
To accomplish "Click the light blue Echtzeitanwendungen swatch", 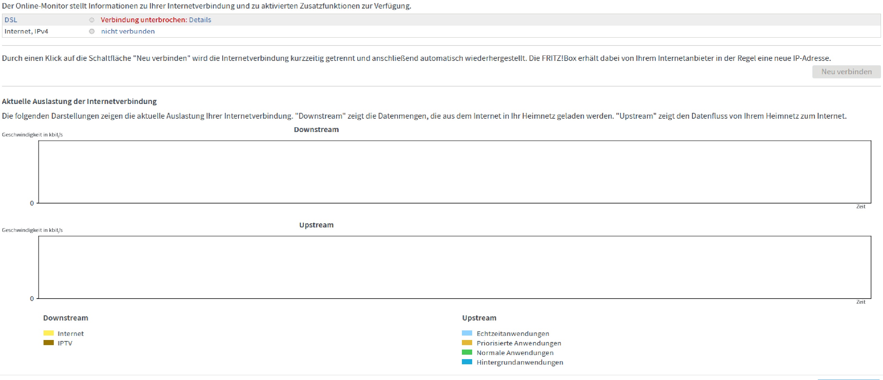I will (x=467, y=333).
